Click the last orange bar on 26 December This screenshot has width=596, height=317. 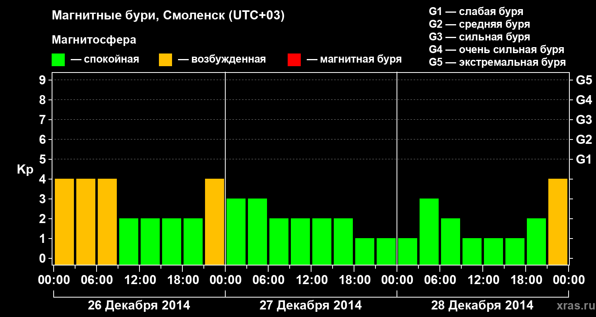click(x=215, y=222)
